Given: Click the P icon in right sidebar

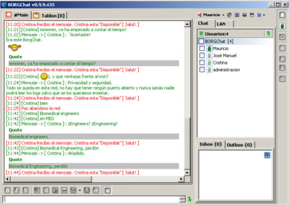Looking at the screenshot, I should pos(282,59).
